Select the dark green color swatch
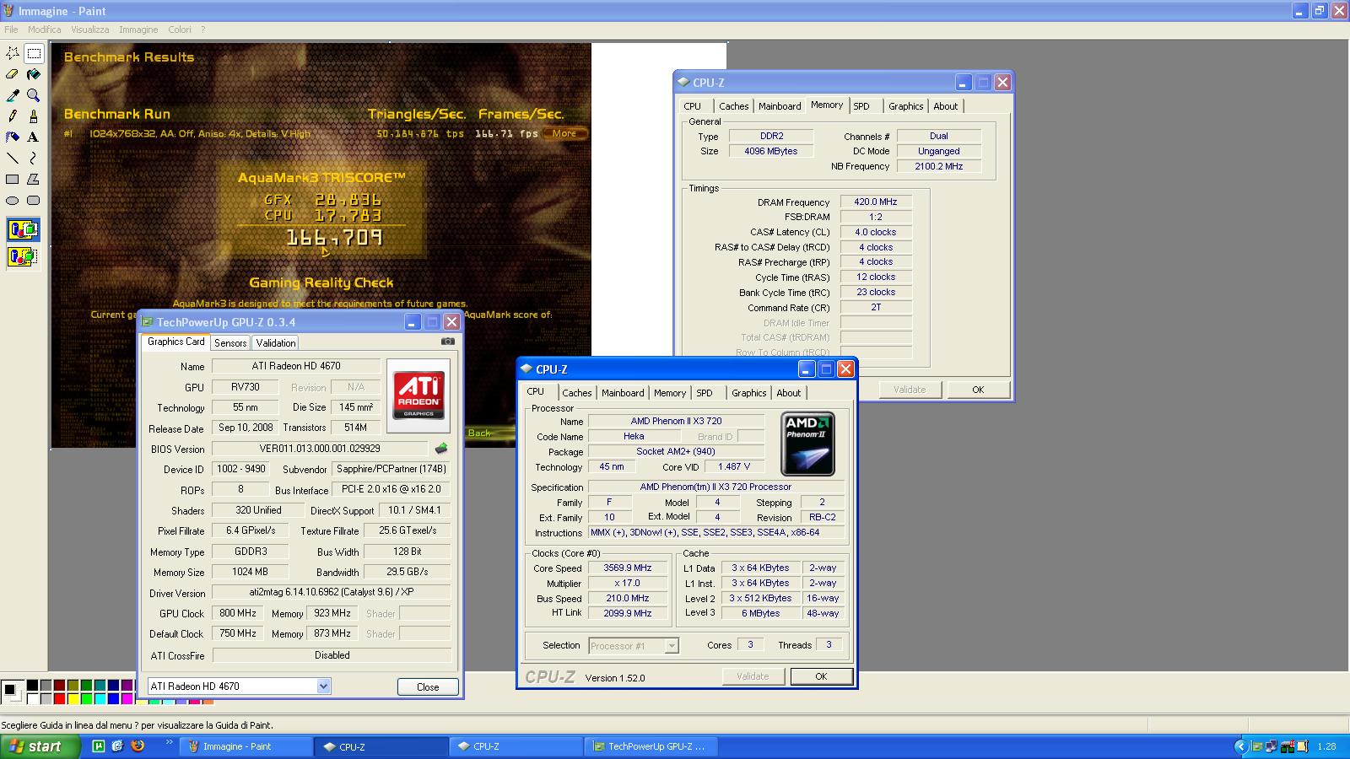 [86, 686]
